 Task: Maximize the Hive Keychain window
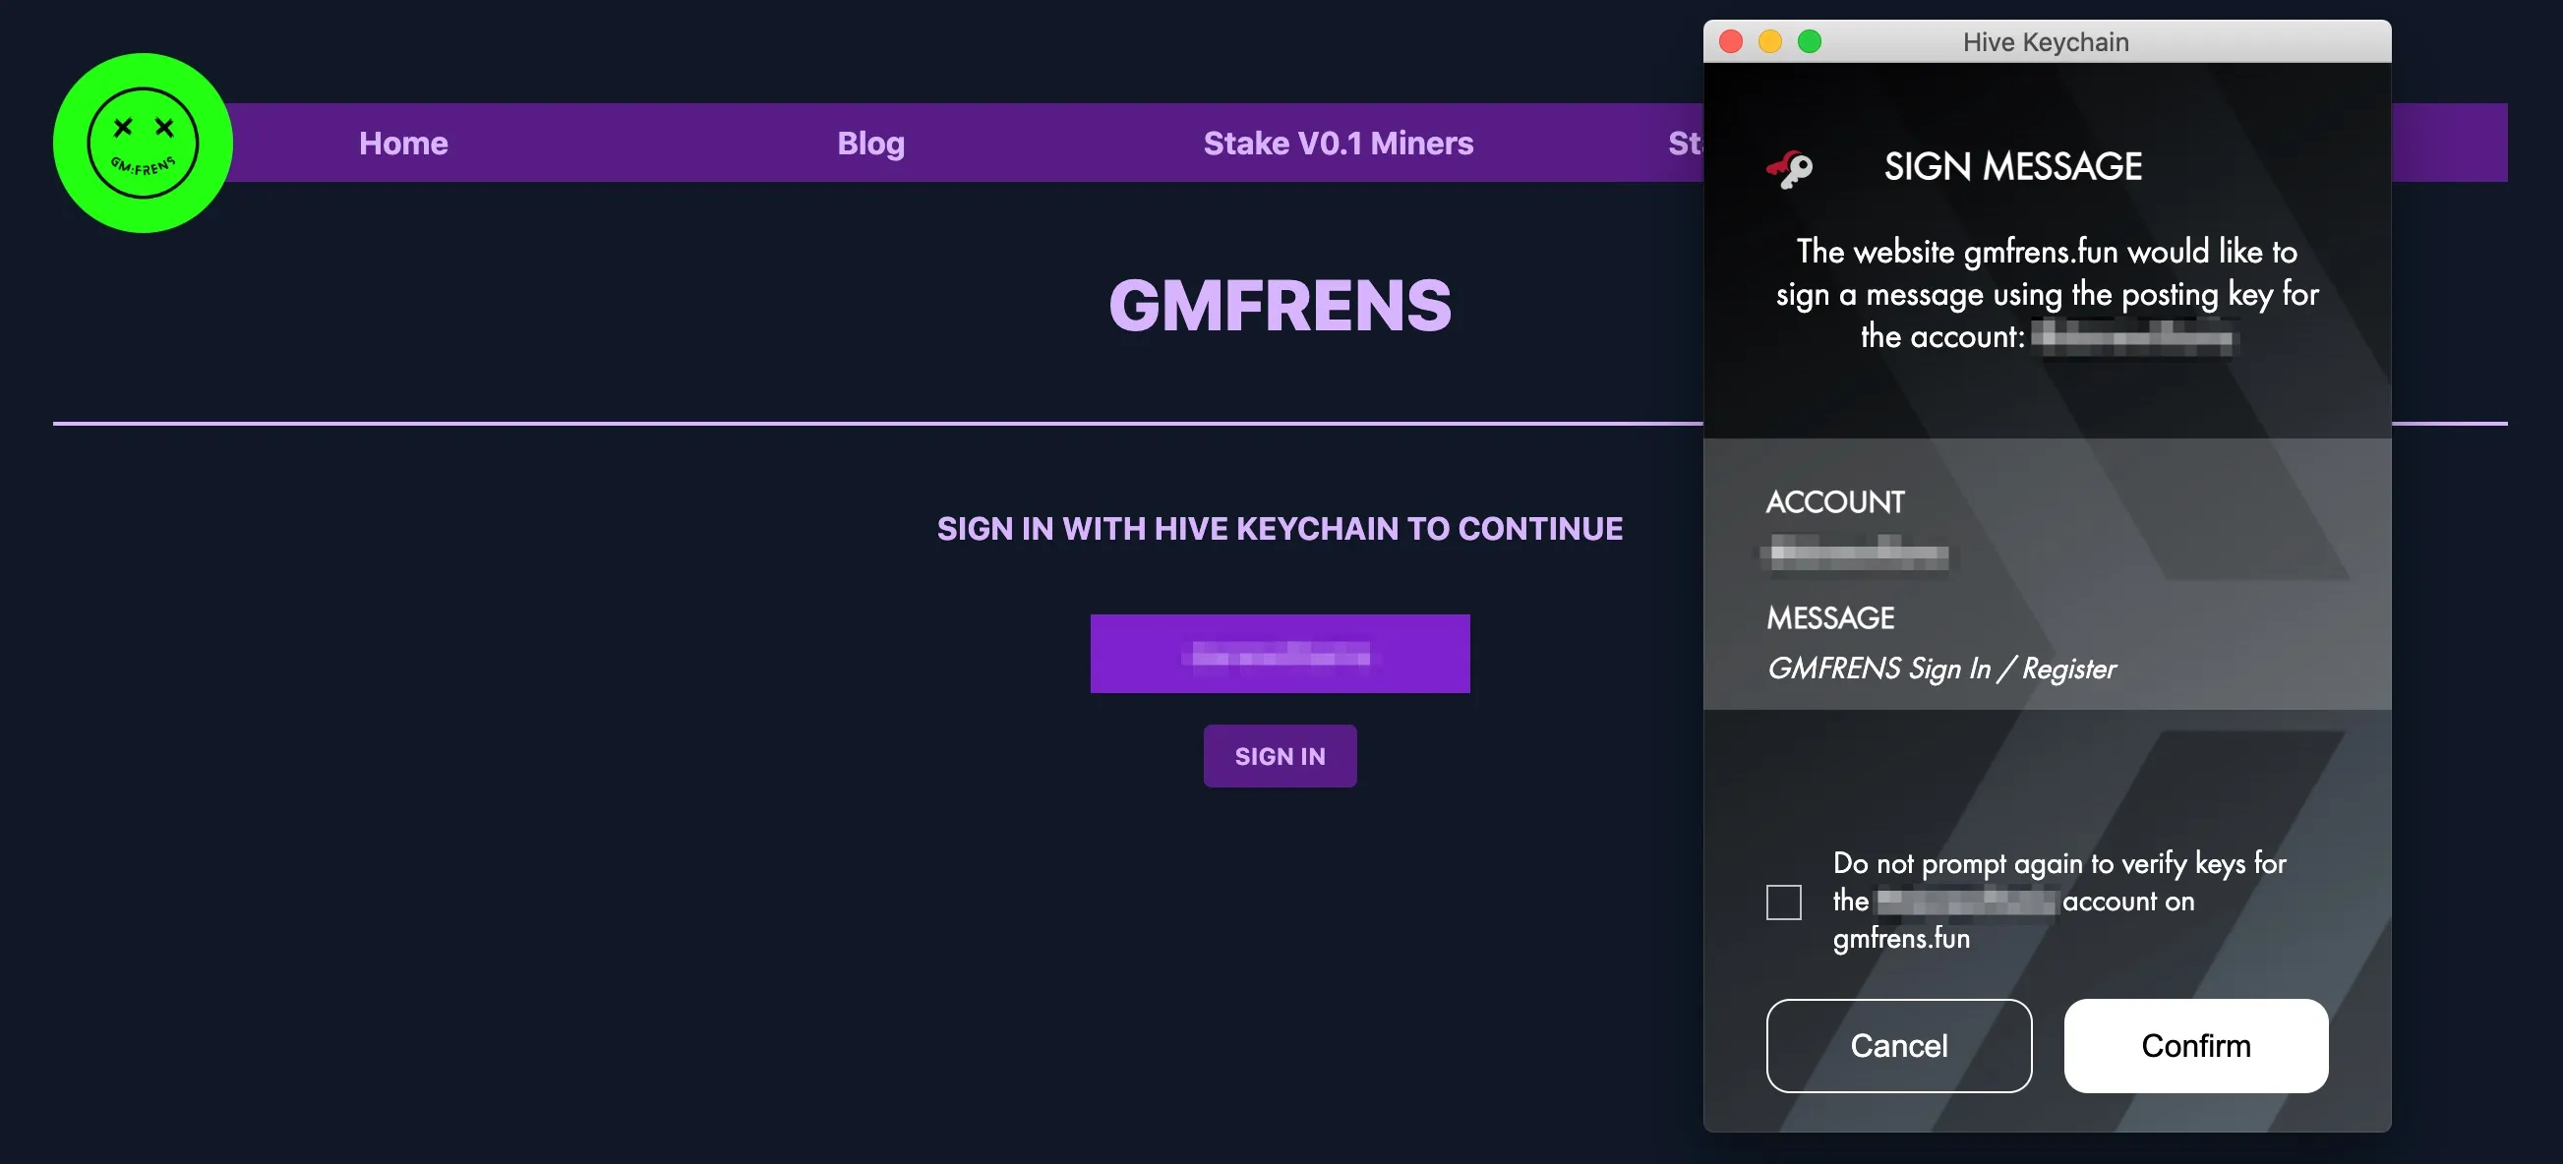coord(1810,42)
